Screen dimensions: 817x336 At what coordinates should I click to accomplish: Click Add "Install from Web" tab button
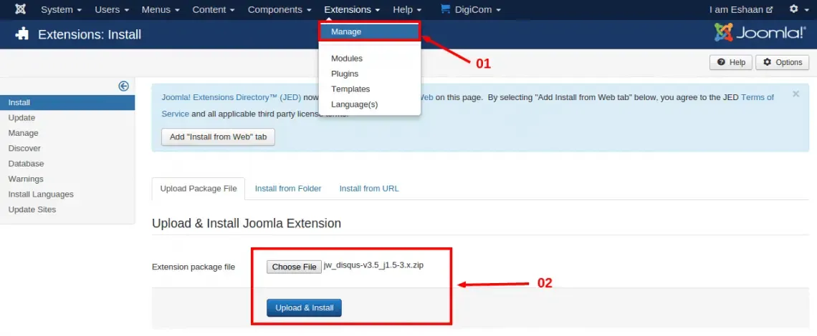click(x=218, y=137)
